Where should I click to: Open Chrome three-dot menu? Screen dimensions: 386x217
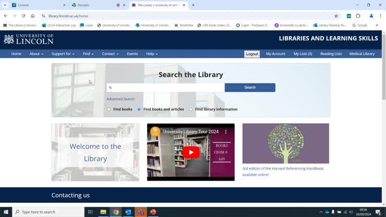[x=380, y=16]
